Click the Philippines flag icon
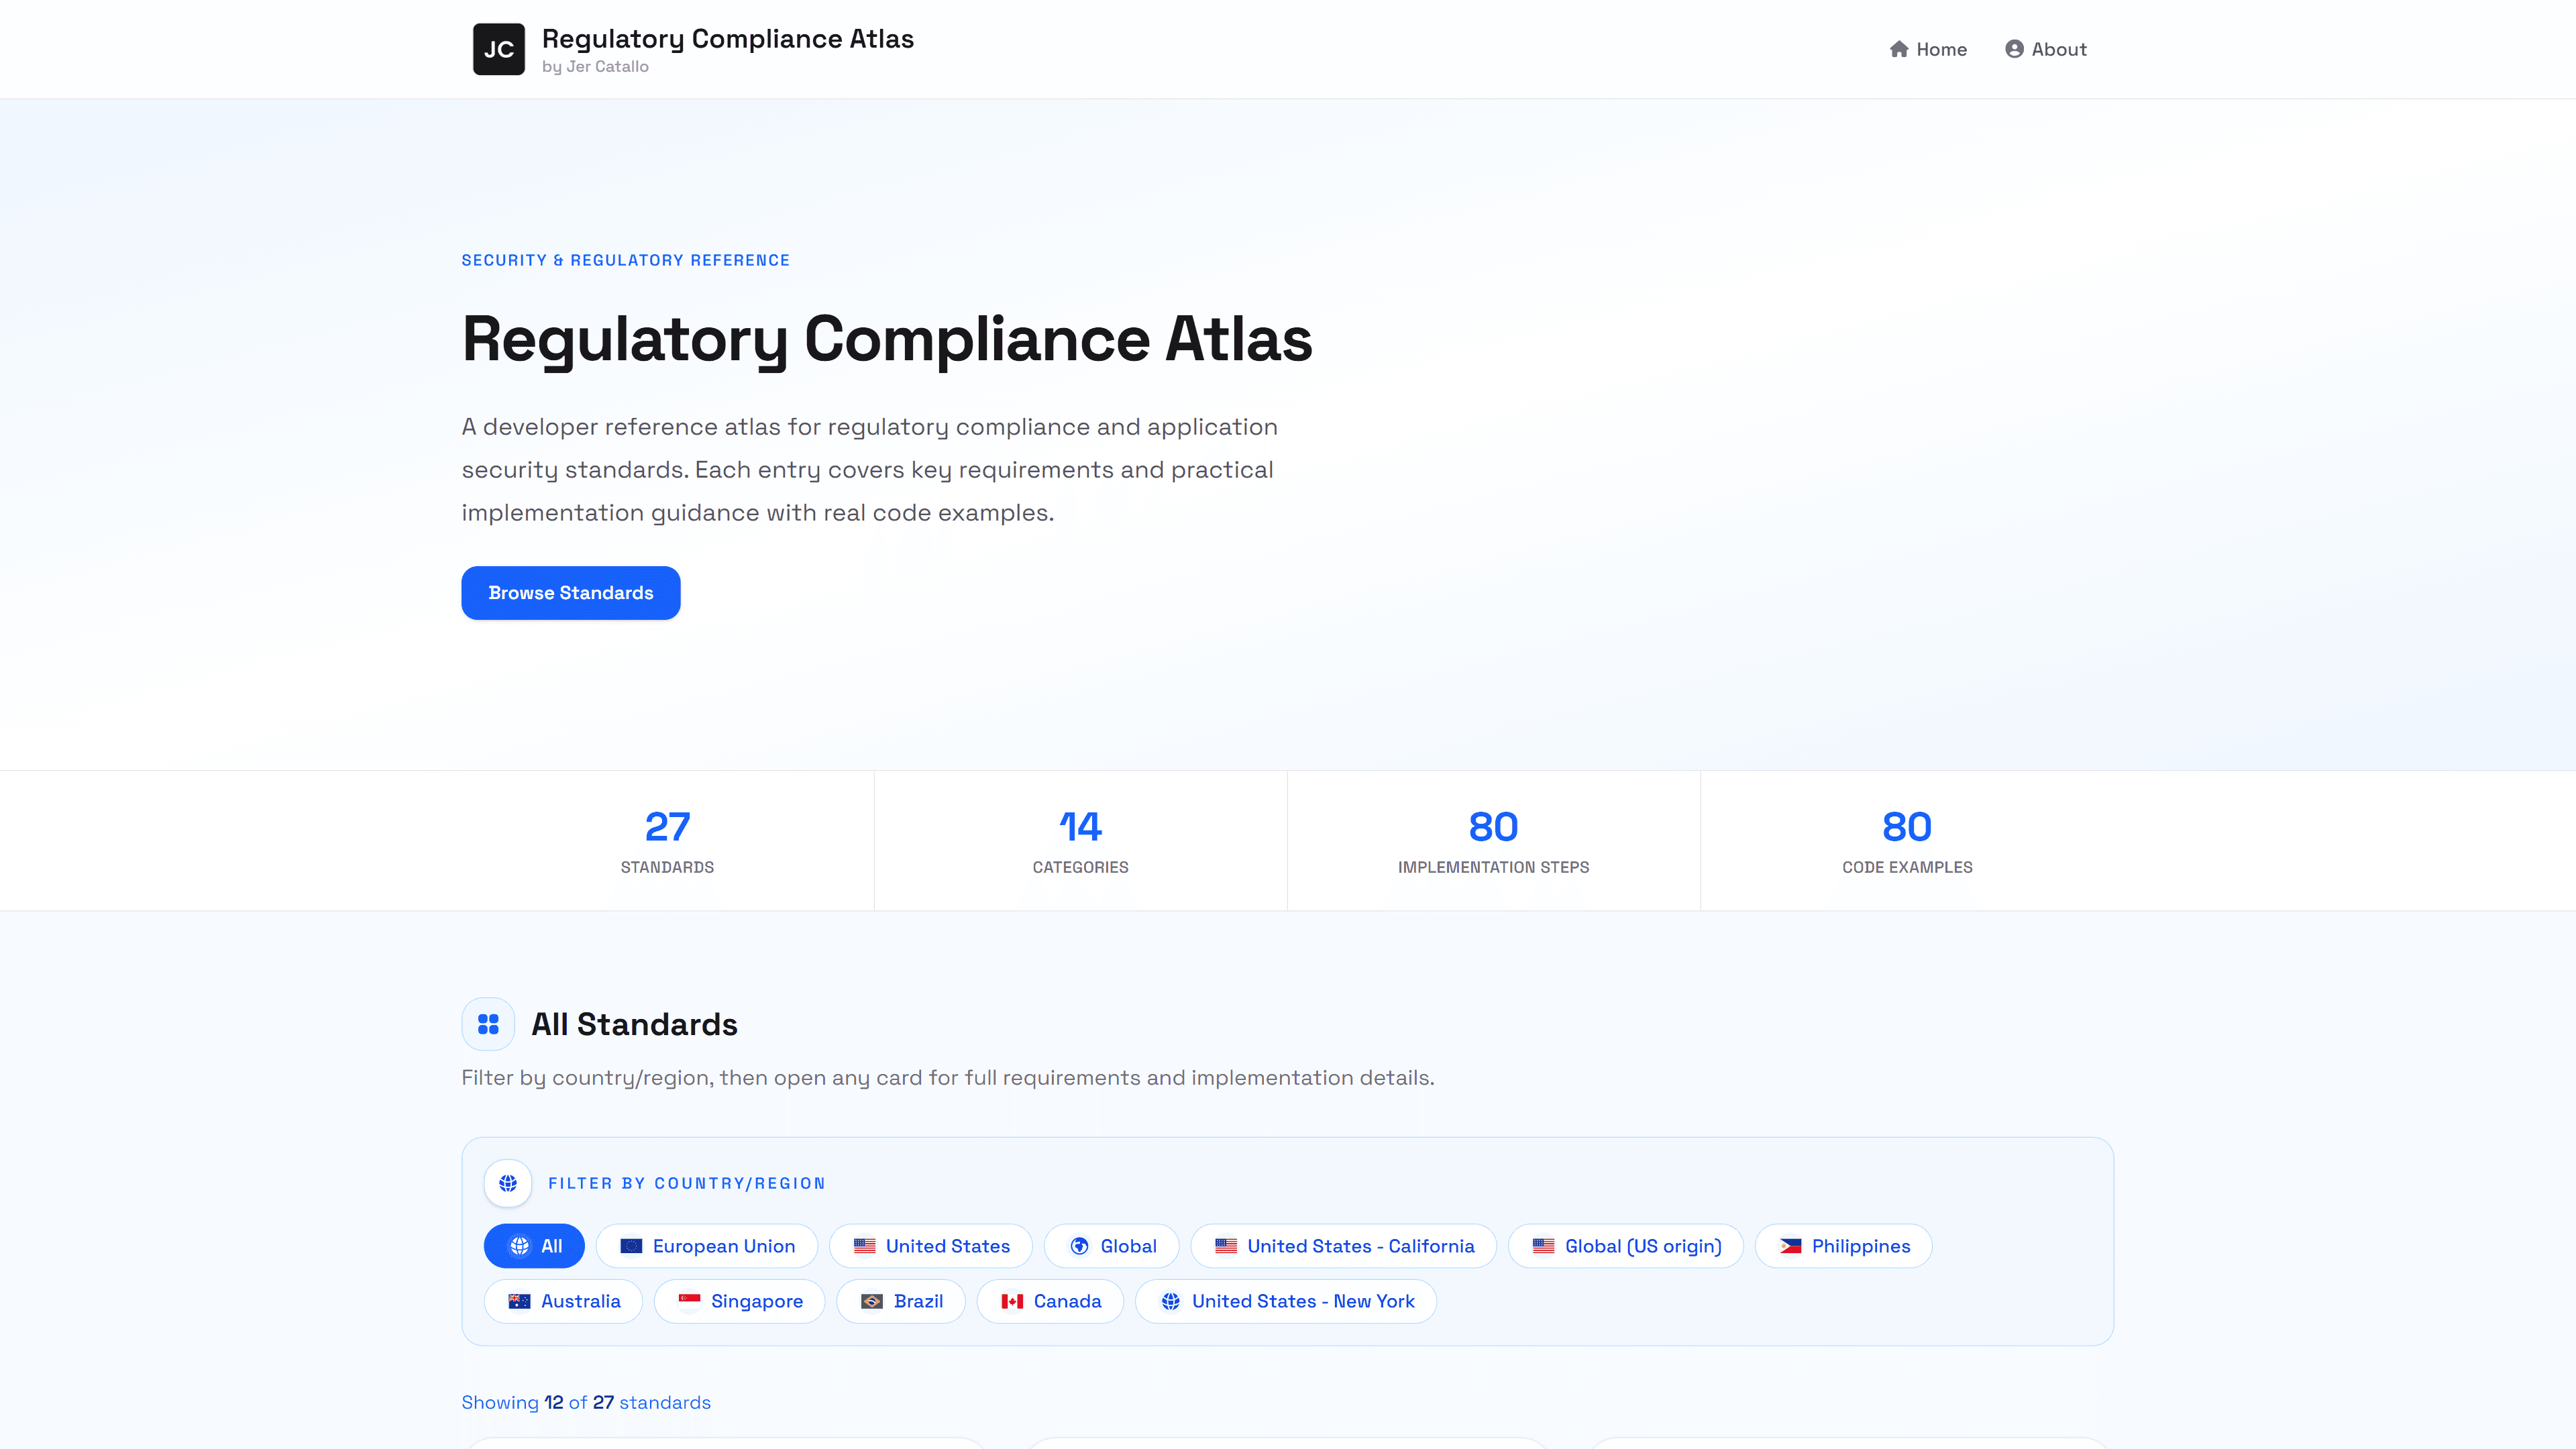 [1790, 1246]
